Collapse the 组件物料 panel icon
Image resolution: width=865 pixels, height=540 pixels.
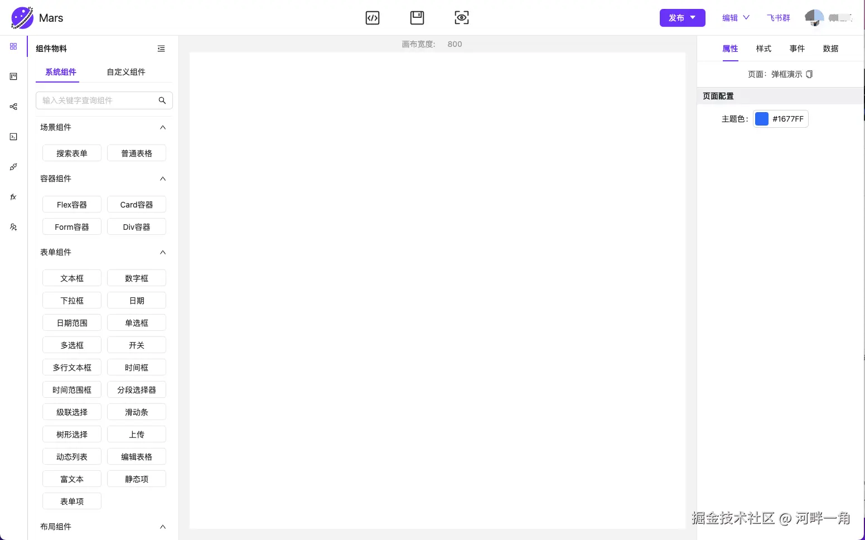[161, 49]
